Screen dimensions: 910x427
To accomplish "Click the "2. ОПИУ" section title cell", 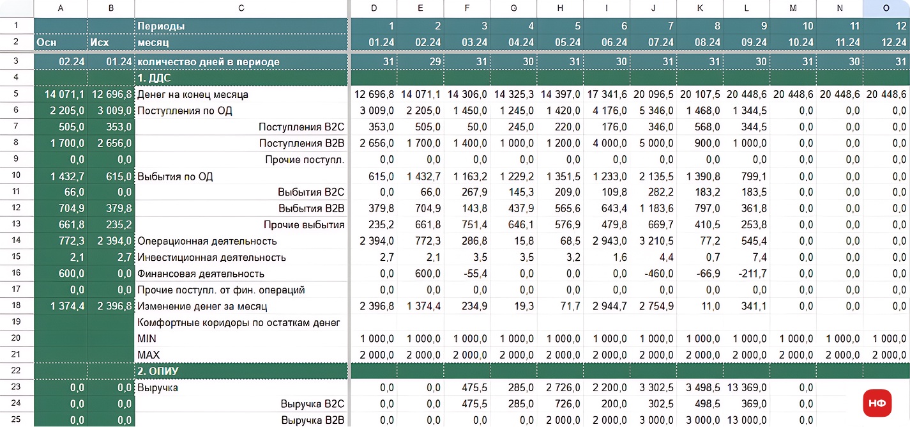I will pyautogui.click(x=241, y=371).
